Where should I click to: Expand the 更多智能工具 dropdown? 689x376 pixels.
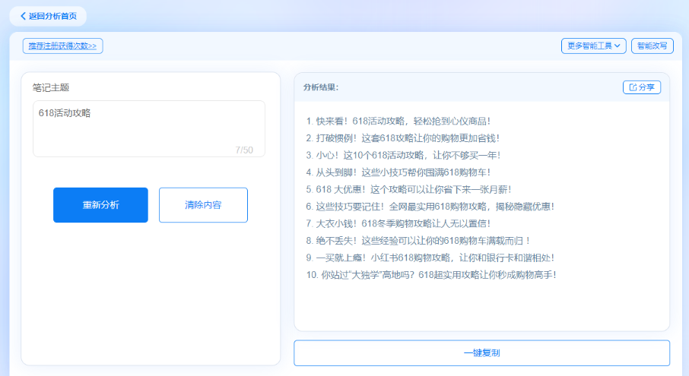(593, 46)
